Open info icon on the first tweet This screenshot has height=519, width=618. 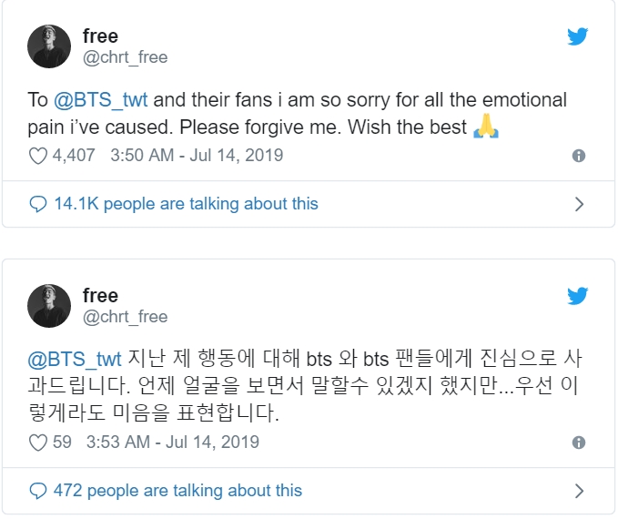(x=578, y=156)
